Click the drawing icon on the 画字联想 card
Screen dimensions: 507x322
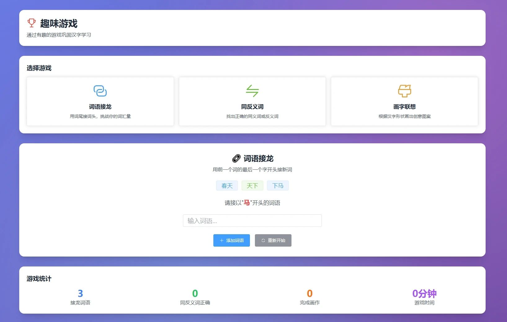point(404,91)
